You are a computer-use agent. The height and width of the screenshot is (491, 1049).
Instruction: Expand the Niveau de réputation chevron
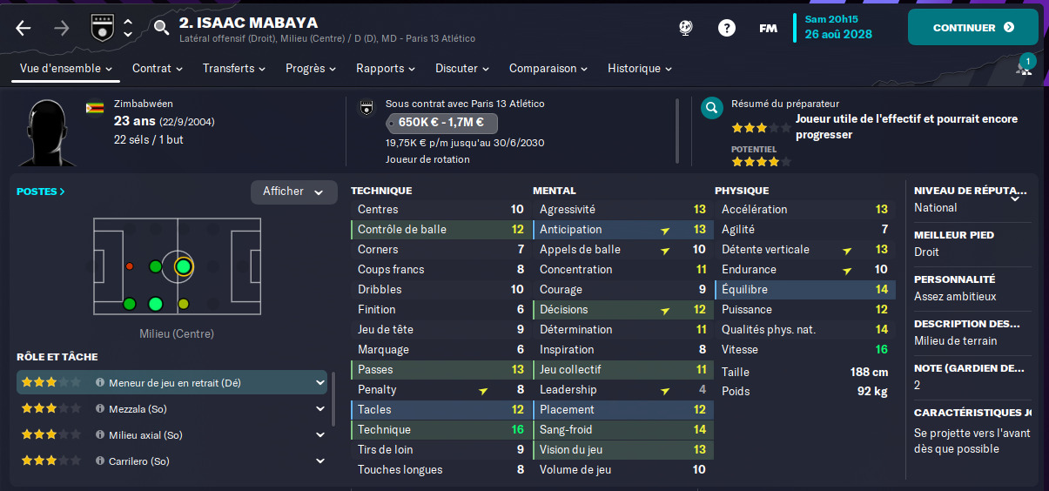click(x=1015, y=198)
